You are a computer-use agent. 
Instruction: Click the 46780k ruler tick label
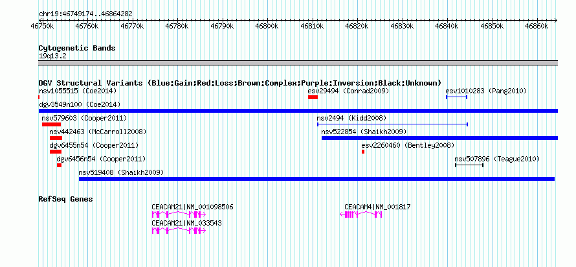[177, 26]
